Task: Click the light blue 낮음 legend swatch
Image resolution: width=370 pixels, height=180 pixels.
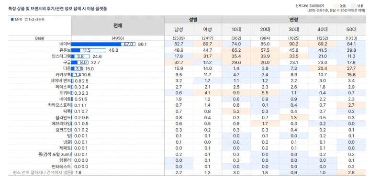Action: [x=353, y=6]
